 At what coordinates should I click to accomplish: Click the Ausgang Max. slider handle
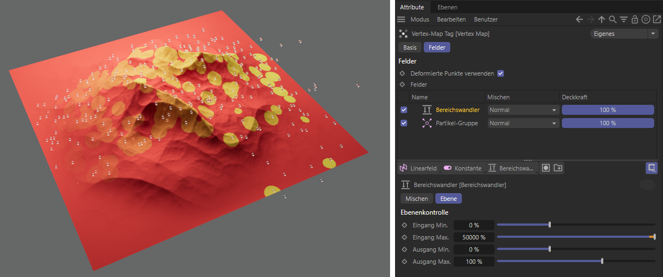coord(602,262)
